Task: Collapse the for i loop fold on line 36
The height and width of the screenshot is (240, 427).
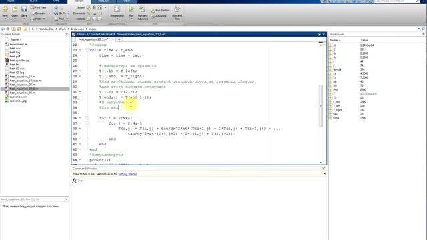Action: pos(87,118)
